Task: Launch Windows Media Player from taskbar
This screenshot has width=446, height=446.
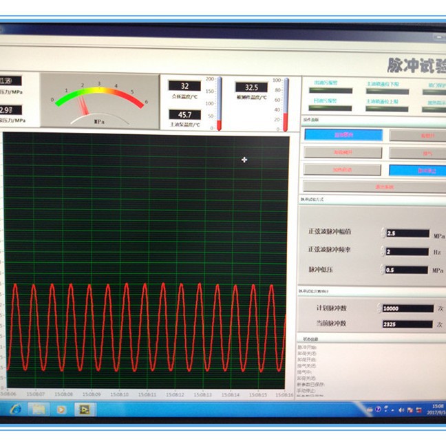Action: [x=61, y=410]
